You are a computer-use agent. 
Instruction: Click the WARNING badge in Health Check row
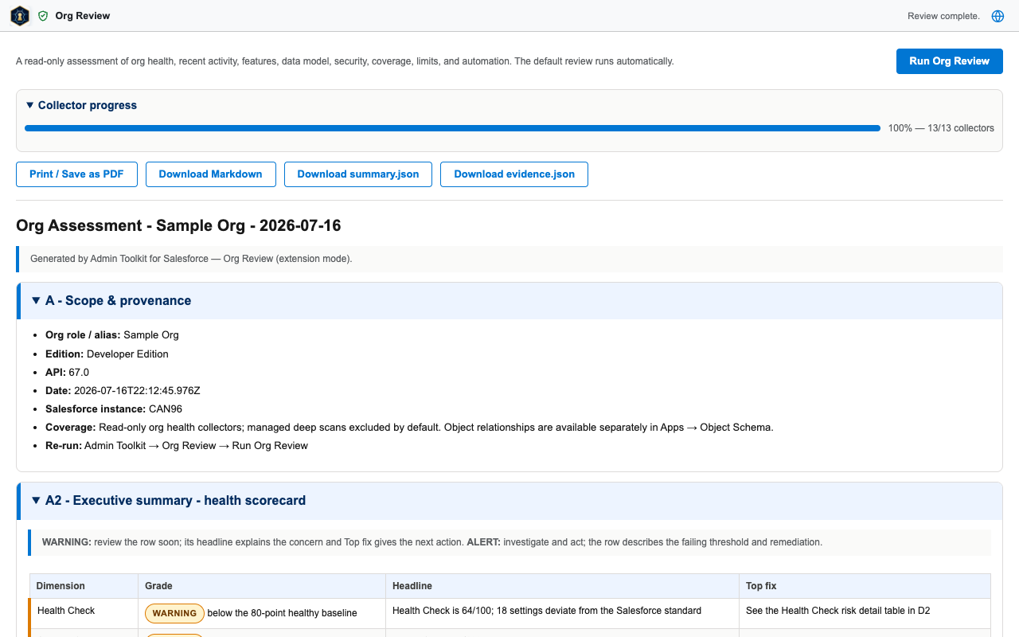pyautogui.click(x=174, y=613)
